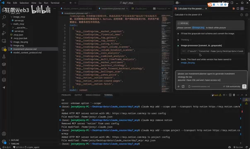Switch to the OUTPUT panel tab
This screenshot has width=250, height=149.
[78, 95]
